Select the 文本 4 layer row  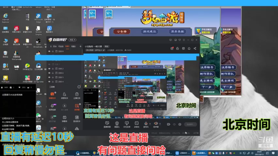pyautogui.click(x=64, y=81)
